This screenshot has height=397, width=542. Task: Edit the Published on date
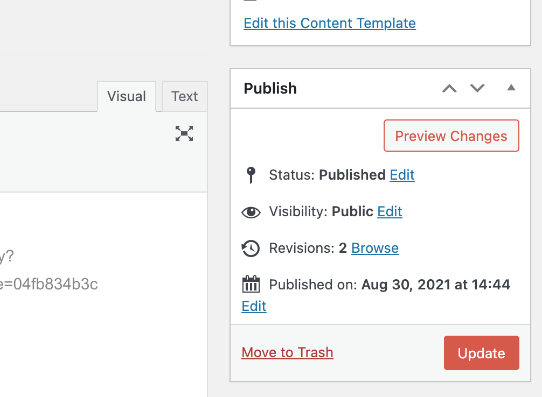pos(254,306)
